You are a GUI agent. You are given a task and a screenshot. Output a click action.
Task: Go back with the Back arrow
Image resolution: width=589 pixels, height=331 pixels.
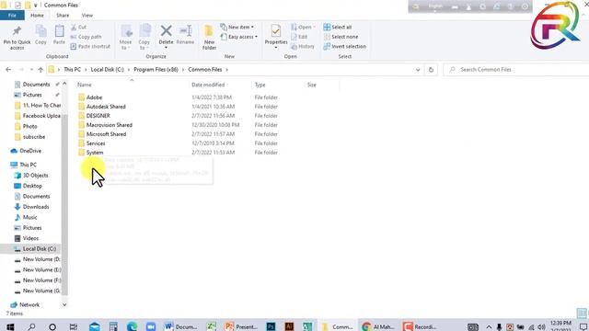pyautogui.click(x=8, y=70)
